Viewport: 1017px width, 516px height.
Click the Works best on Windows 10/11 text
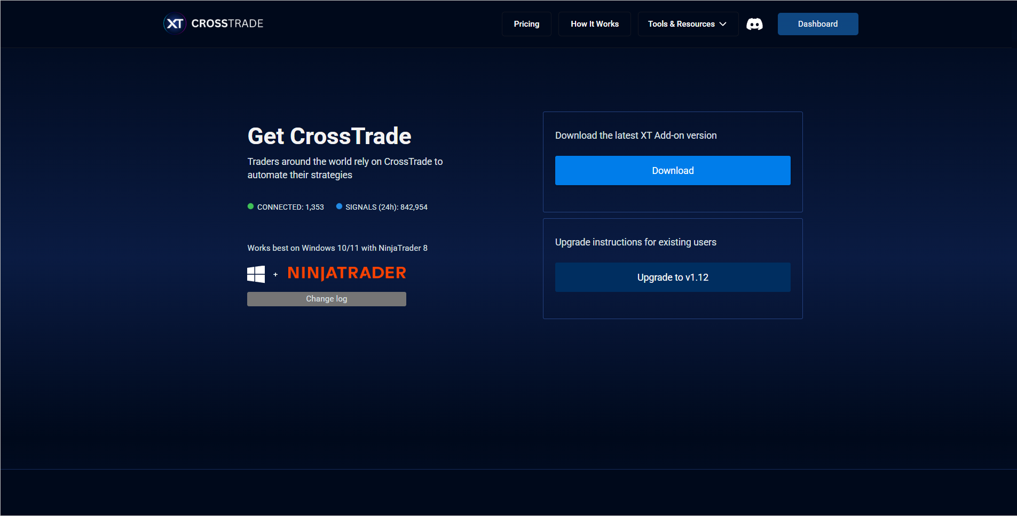click(337, 248)
